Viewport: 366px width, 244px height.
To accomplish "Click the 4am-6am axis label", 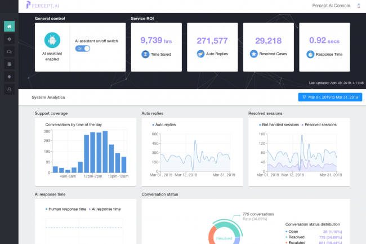I will 68,176.
